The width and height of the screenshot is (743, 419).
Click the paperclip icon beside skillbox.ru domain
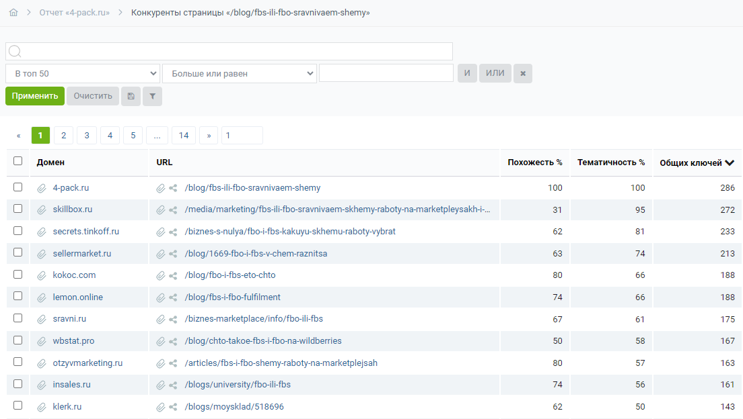pos(42,209)
